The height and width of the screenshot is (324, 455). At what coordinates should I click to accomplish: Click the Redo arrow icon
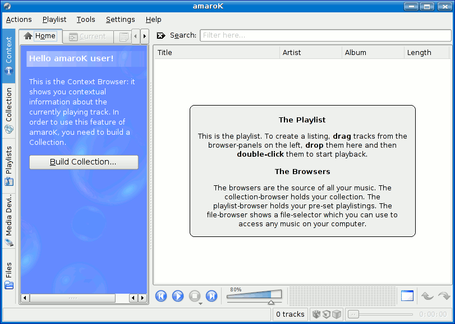pyautogui.click(x=444, y=296)
